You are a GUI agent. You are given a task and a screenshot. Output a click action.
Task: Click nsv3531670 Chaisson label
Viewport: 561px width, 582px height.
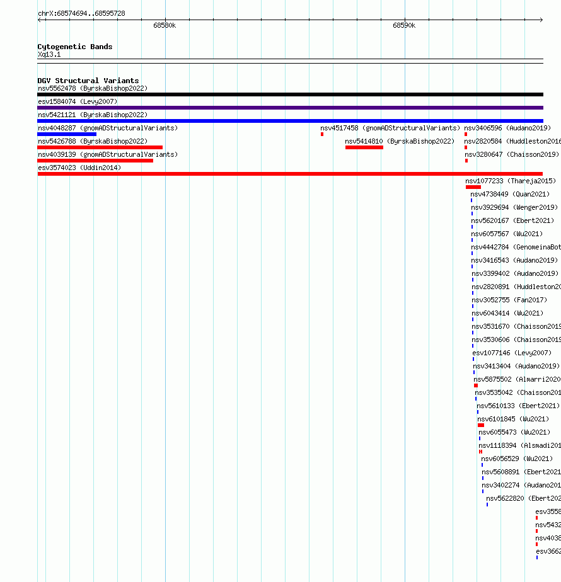coord(516,327)
